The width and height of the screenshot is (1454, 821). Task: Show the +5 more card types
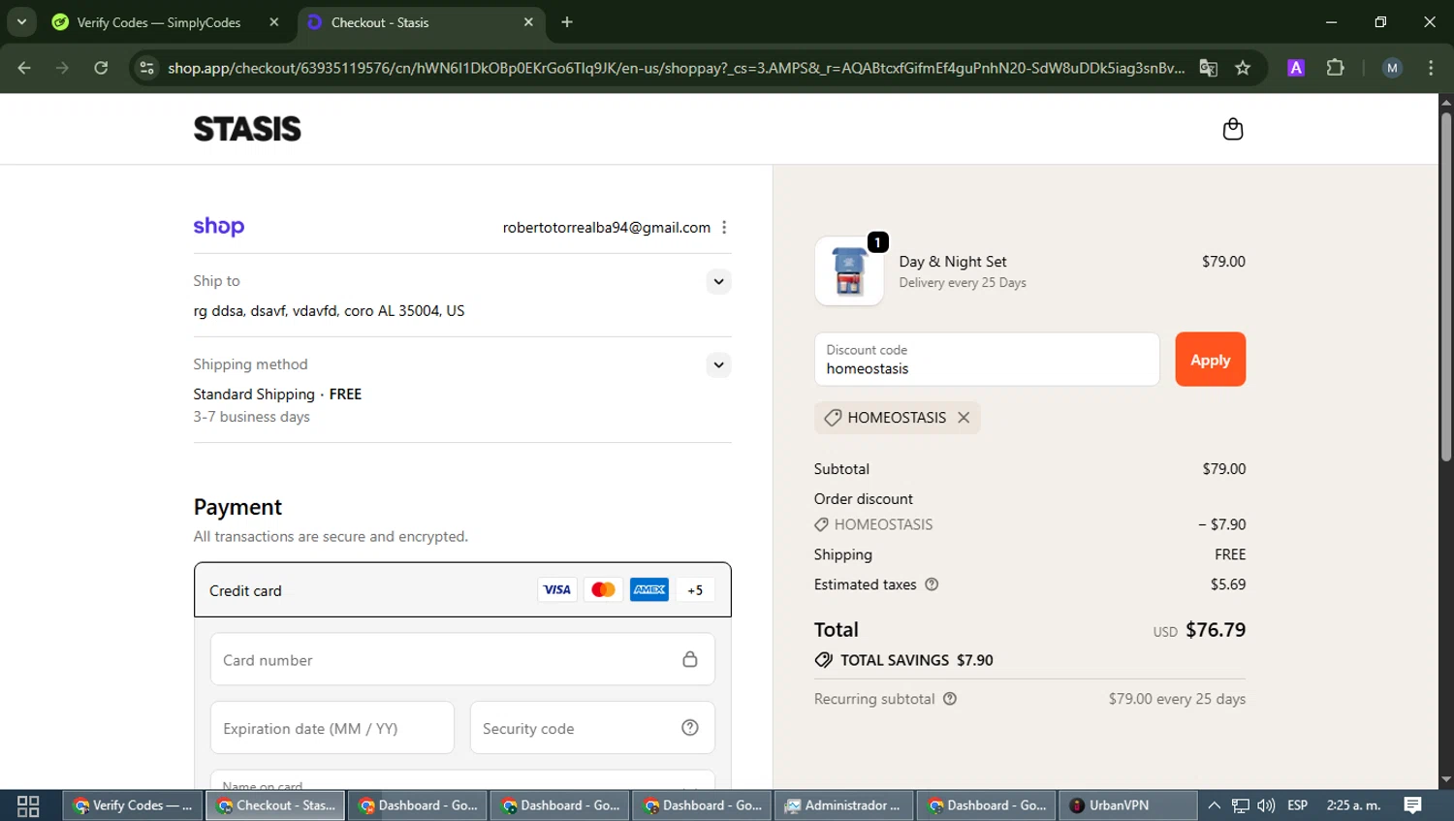[x=695, y=589]
